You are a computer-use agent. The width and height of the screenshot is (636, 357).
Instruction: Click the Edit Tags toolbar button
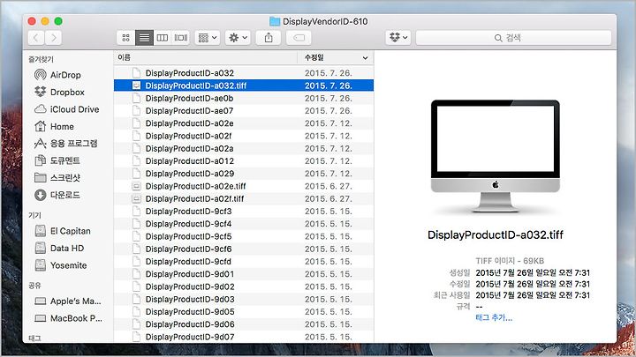coord(299,38)
